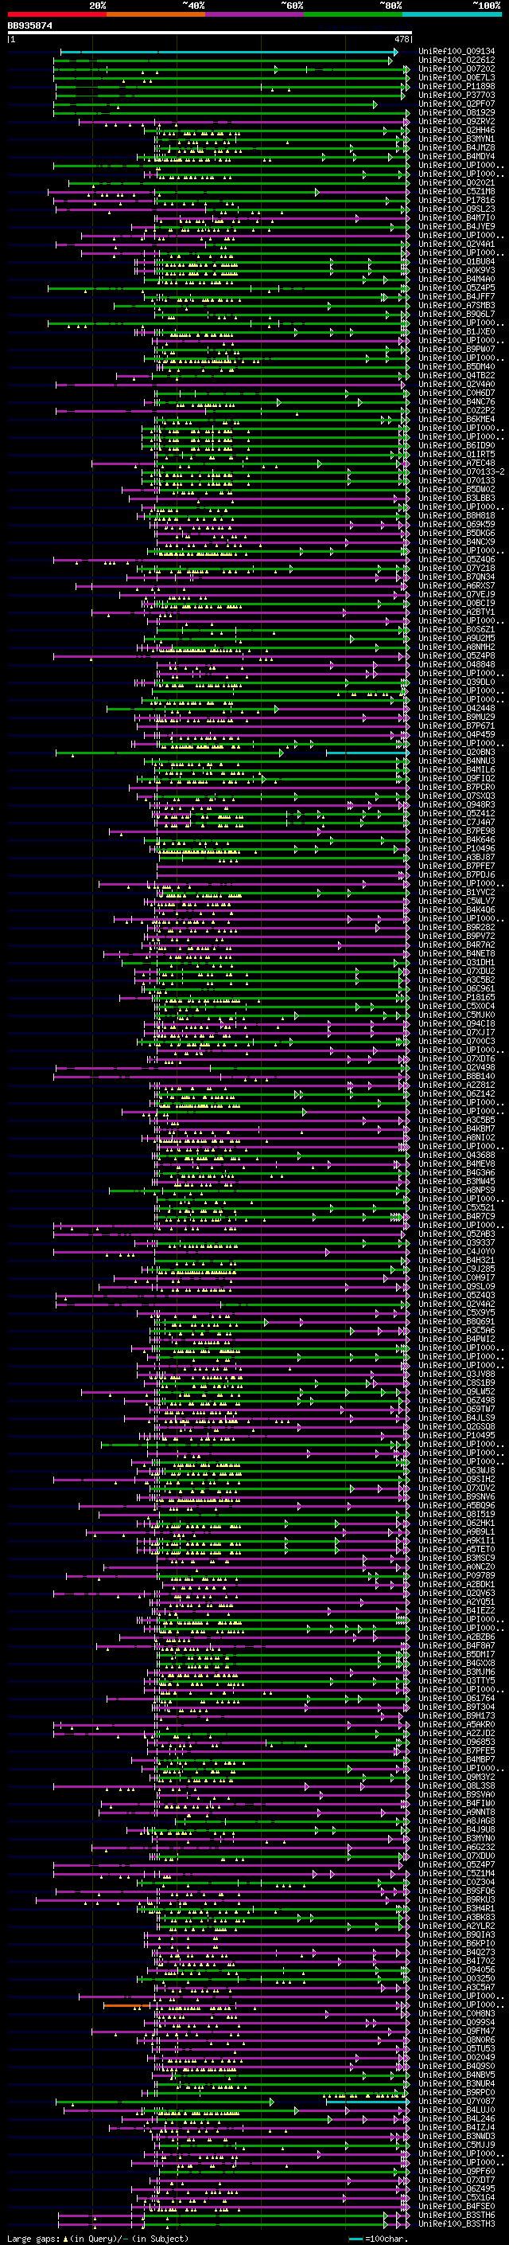Click the red ~20% identity legend segment
Viewport: 509px width, 2245px height.
[56, 14]
